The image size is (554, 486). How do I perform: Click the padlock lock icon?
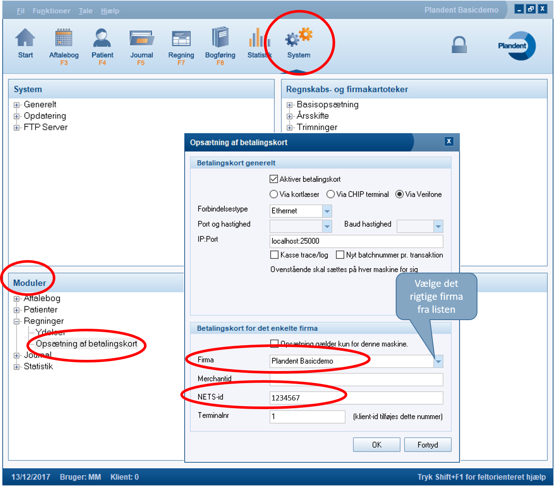459,44
